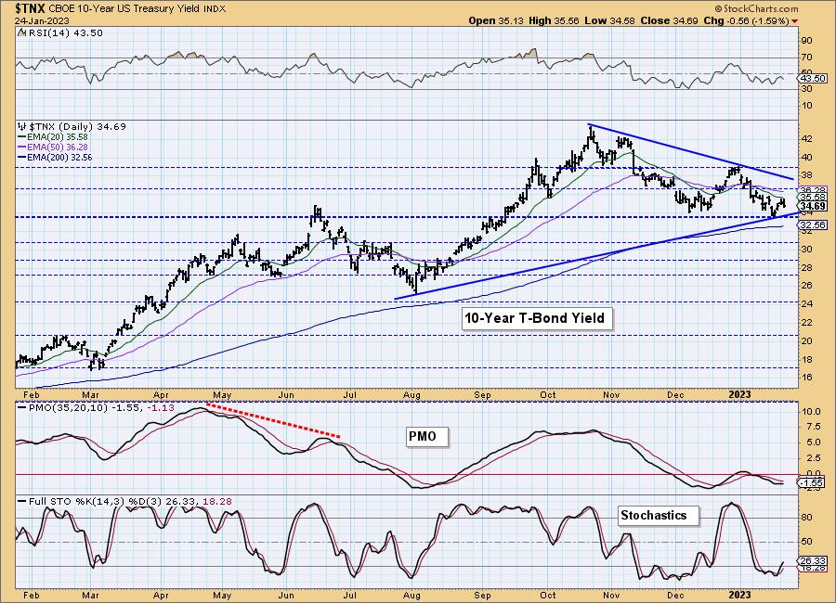Click the 35.58 price tag on right axis
This screenshot has height=603, width=836.
(x=813, y=197)
